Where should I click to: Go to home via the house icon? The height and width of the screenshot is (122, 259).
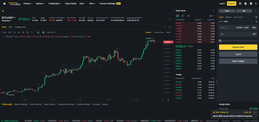click(5, 4)
